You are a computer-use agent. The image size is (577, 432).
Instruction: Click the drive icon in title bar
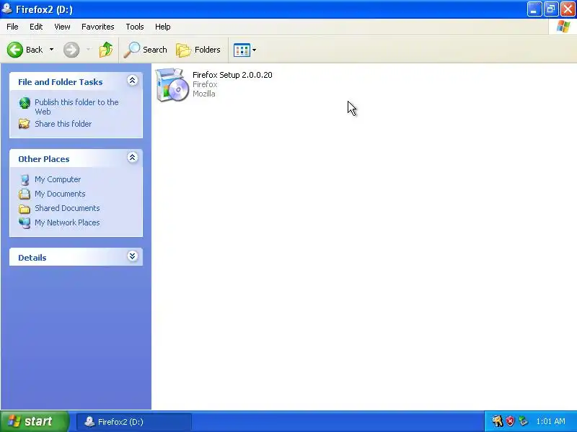tap(7, 9)
